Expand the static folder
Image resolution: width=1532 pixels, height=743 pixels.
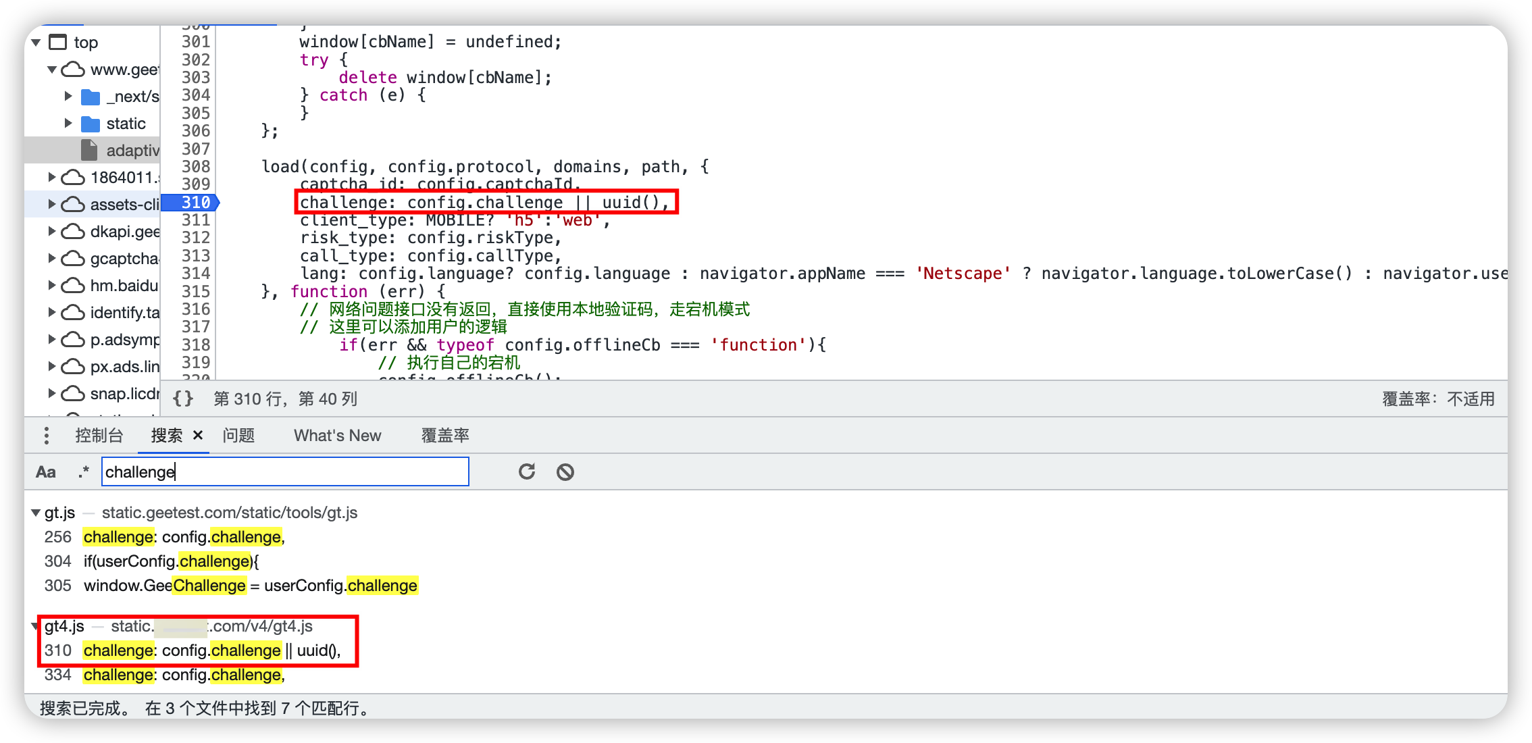(x=68, y=123)
